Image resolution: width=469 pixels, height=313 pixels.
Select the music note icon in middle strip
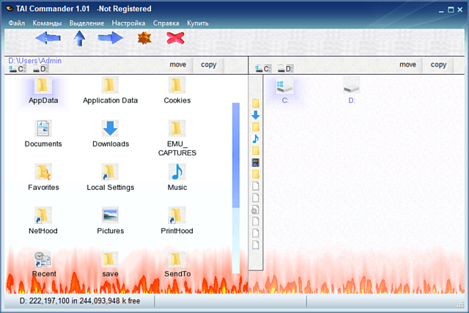256,139
